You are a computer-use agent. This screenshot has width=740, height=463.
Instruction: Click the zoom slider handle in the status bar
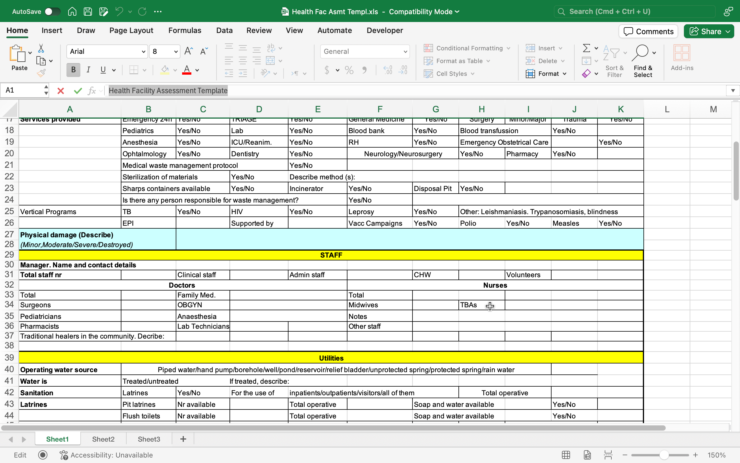pyautogui.click(x=664, y=455)
